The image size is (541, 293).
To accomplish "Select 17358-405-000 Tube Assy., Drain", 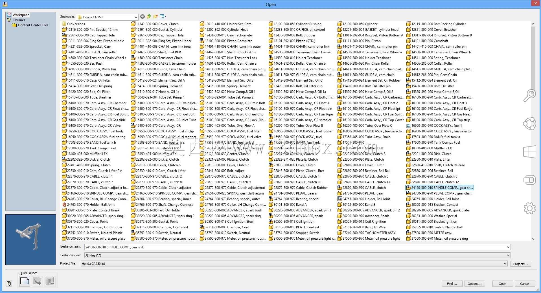I will click(x=367, y=137).
